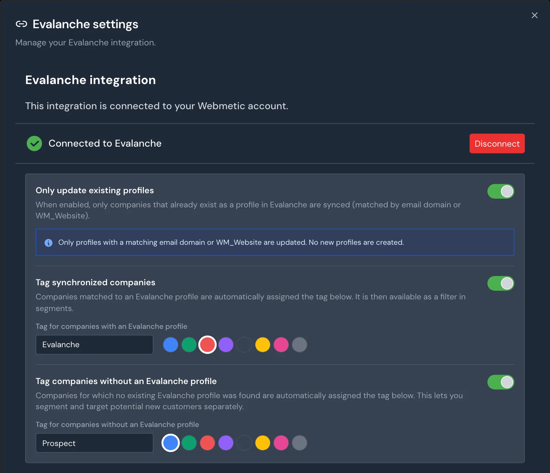Click the link icon beside Evalanche settings
Viewport: 550px width, 473px height.
pyautogui.click(x=21, y=24)
